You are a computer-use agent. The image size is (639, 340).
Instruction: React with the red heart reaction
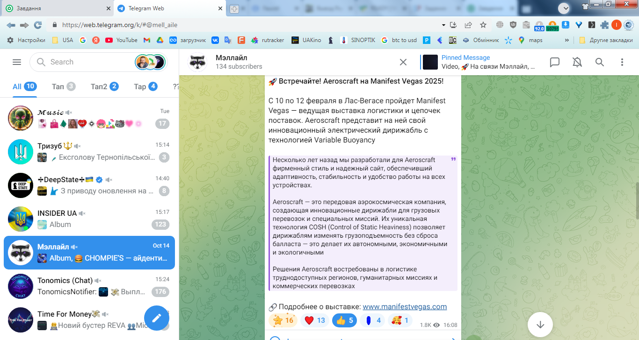click(314, 320)
